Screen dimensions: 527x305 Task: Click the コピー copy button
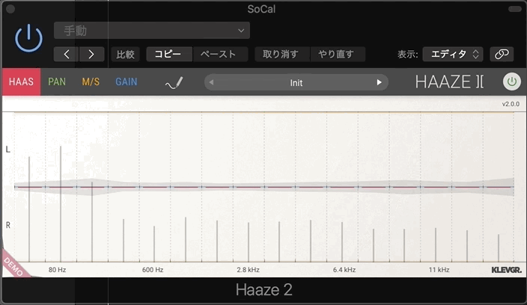(x=169, y=55)
